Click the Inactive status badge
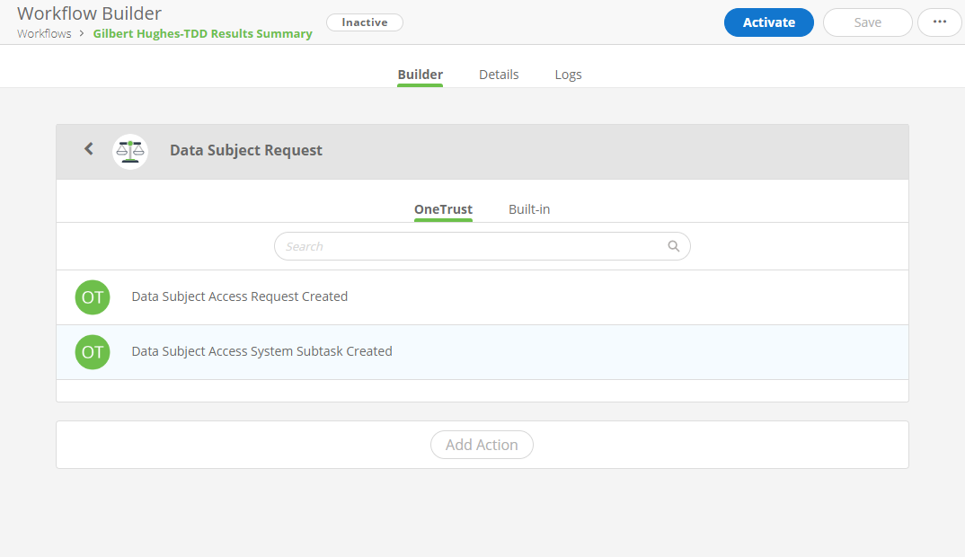The image size is (965, 557). [x=364, y=22]
